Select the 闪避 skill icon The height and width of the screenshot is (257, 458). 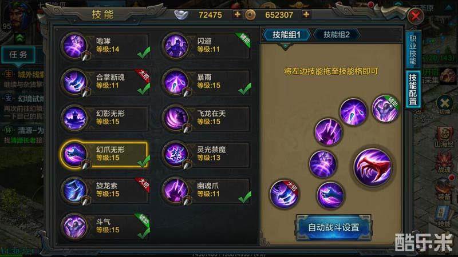point(176,46)
